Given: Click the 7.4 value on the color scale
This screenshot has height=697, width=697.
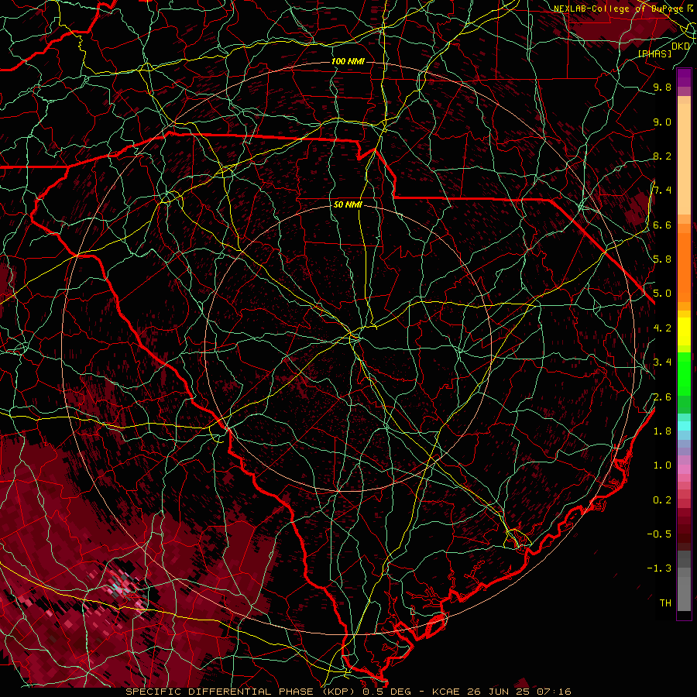Looking at the screenshot, I should (662, 191).
